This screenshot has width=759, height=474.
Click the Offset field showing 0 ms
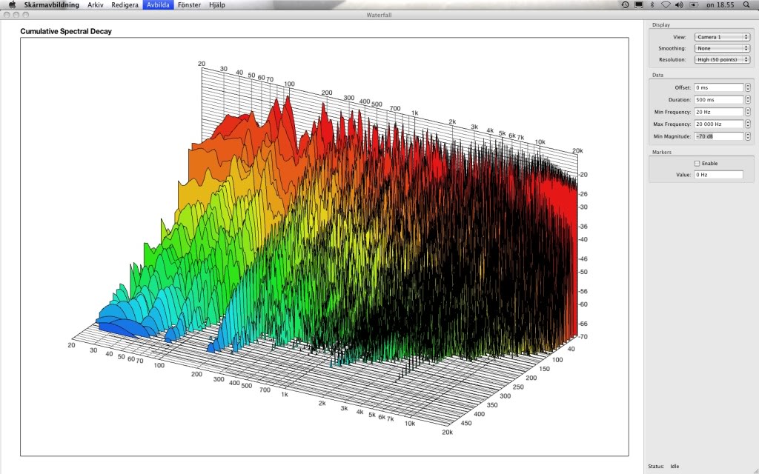coord(719,87)
